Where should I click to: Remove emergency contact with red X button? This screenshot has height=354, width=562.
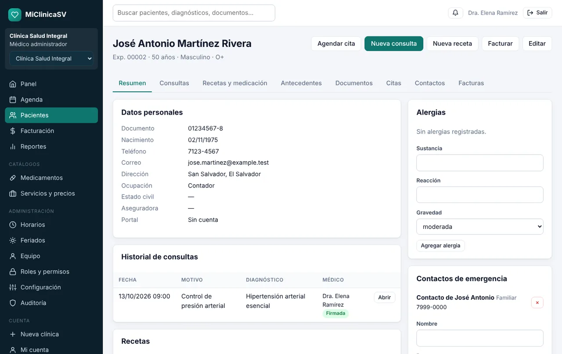537,303
